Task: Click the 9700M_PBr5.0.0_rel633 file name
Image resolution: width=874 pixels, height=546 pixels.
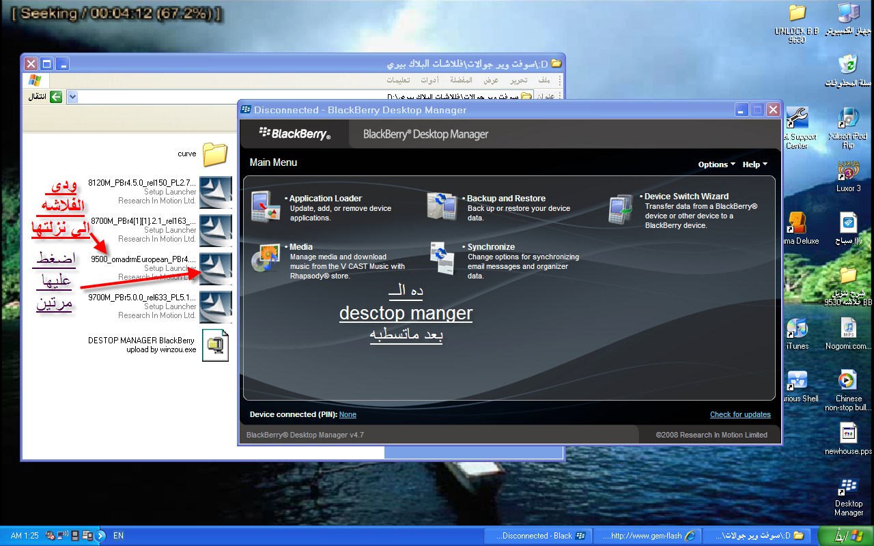Action: (142, 298)
